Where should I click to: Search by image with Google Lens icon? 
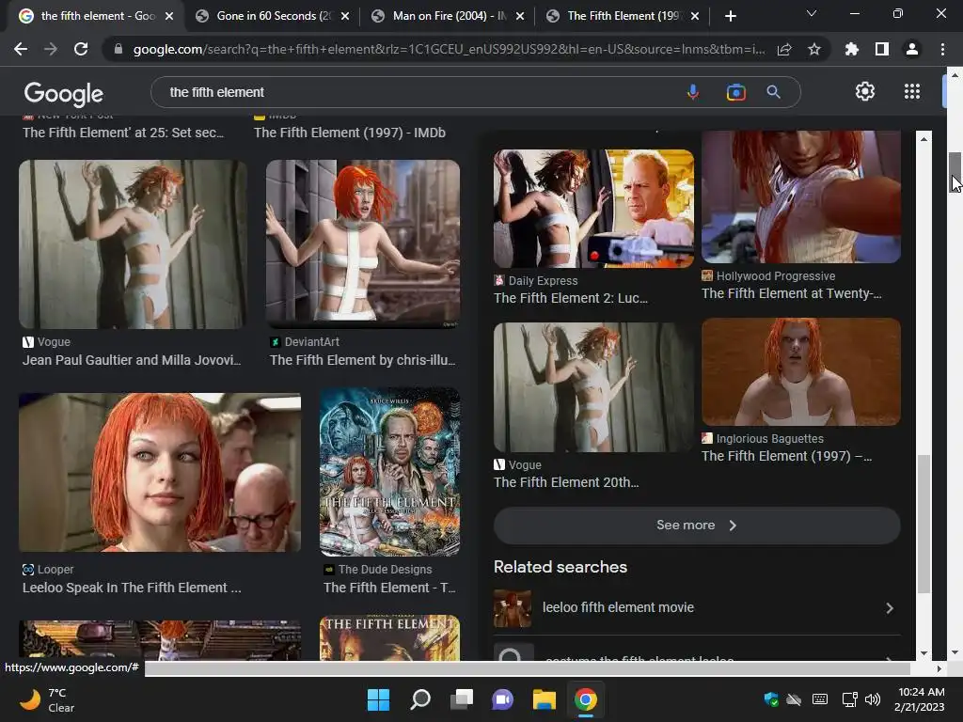735,92
